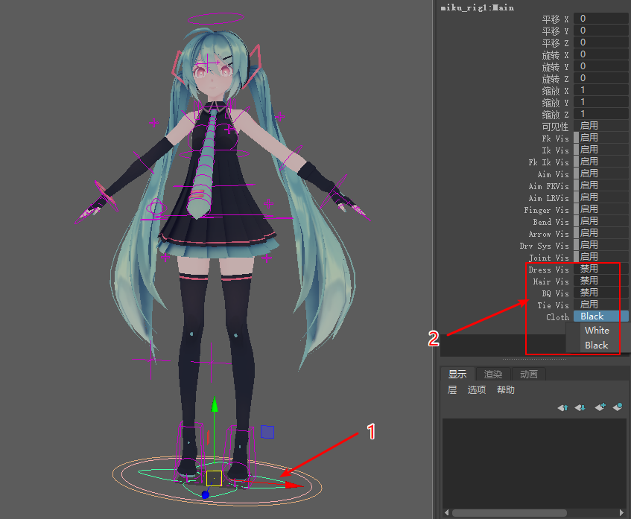
Task: Open the 帮助 menu in layer editor
Action: pos(505,390)
